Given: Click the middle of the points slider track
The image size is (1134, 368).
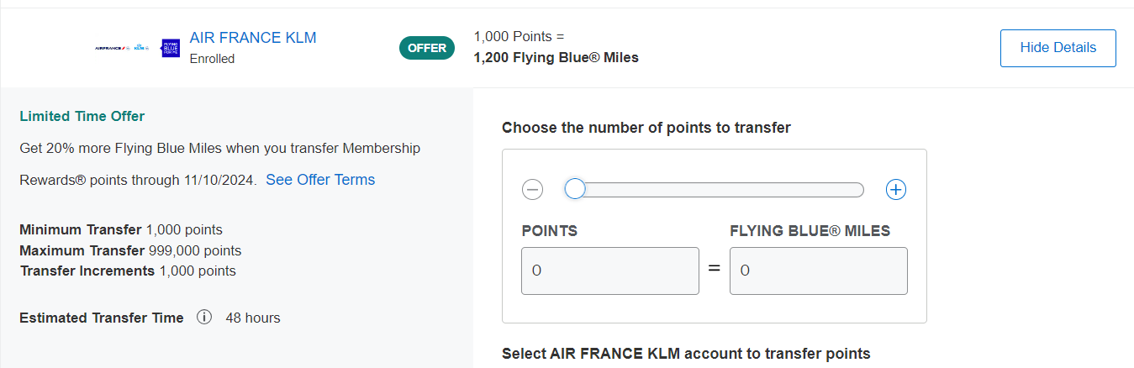Looking at the screenshot, I should point(715,190).
